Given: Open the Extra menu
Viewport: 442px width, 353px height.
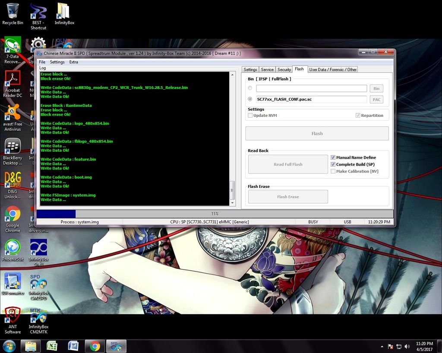Looking at the screenshot, I should 73,62.
